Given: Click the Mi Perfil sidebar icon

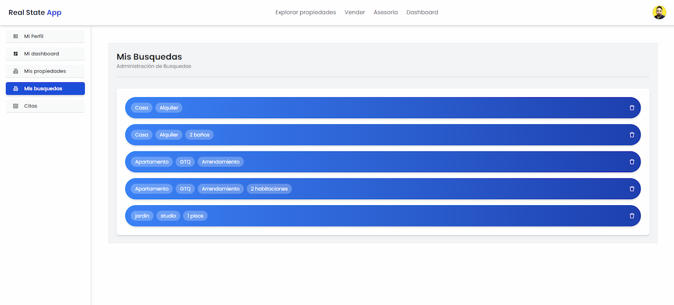Looking at the screenshot, I should click(x=16, y=36).
